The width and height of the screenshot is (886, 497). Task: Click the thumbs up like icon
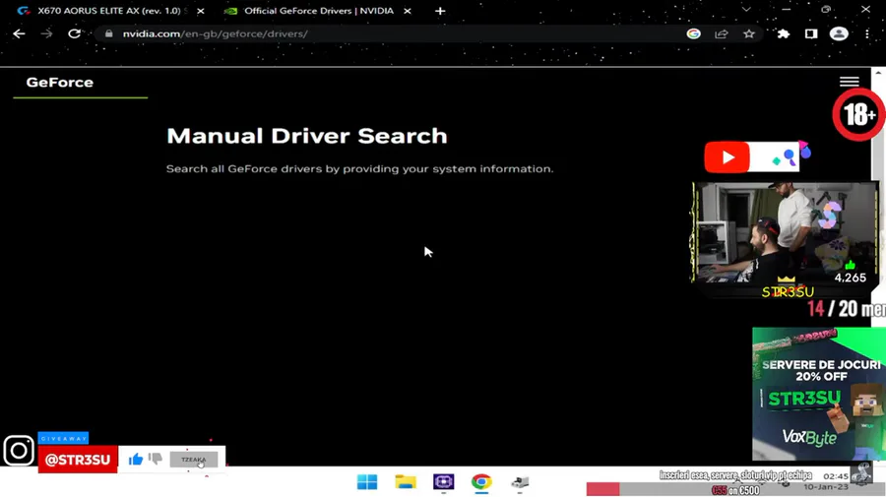(x=136, y=460)
